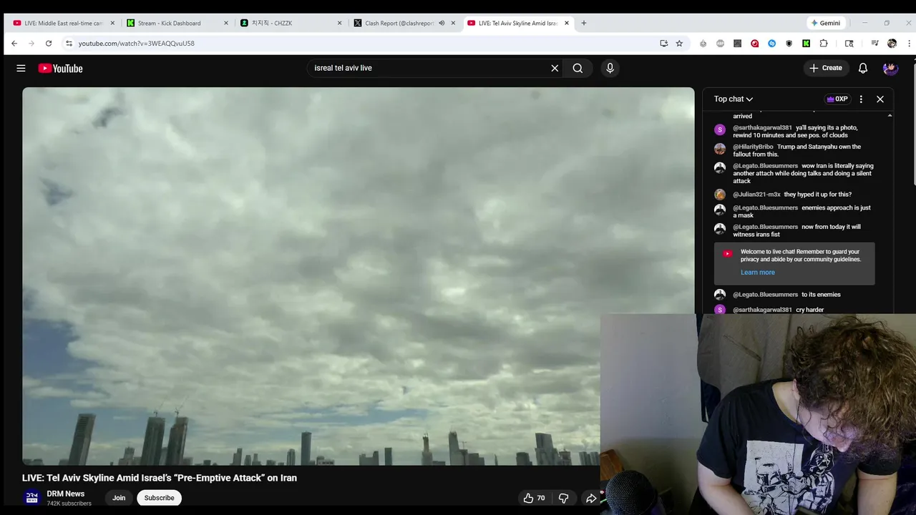Viewport: 916px width, 515px height.
Task: Open the blue Shazam extension
Action: tap(771, 43)
